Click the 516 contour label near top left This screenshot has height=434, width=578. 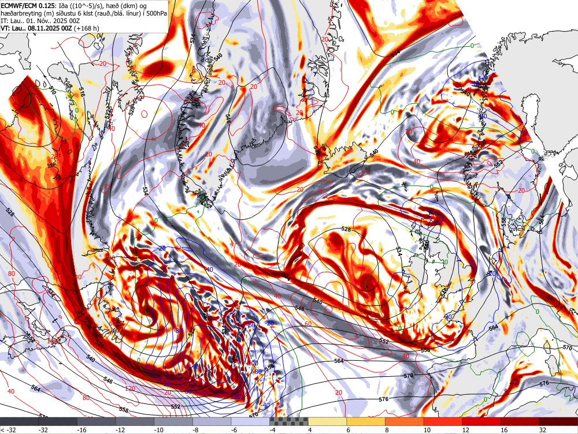tap(82, 92)
